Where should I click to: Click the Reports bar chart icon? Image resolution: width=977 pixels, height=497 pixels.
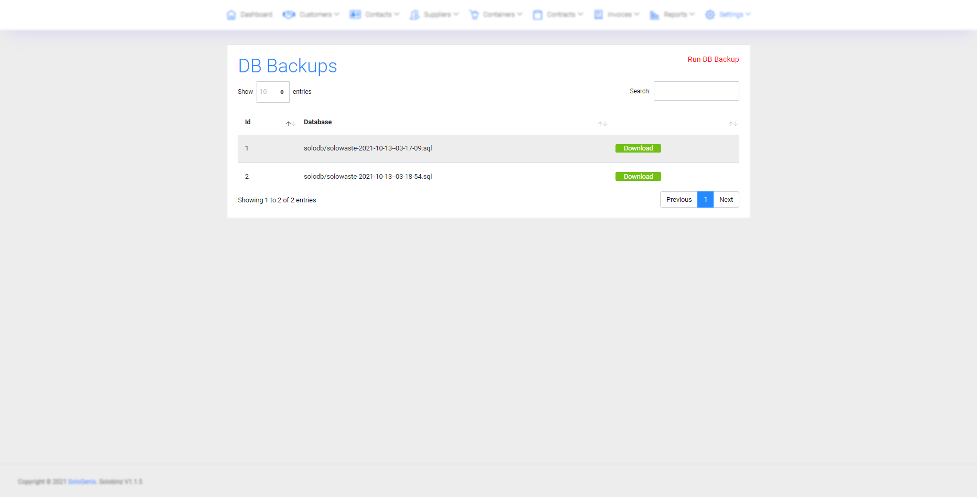pos(654,15)
